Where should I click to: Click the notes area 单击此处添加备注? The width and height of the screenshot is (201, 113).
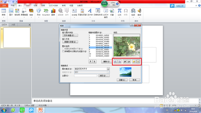tap(43, 101)
